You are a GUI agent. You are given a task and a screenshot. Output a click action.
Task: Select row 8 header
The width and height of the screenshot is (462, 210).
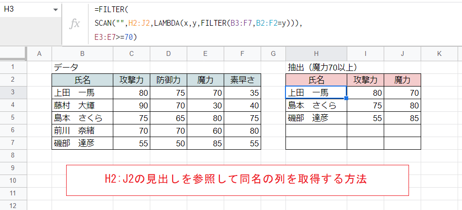click(x=13, y=156)
